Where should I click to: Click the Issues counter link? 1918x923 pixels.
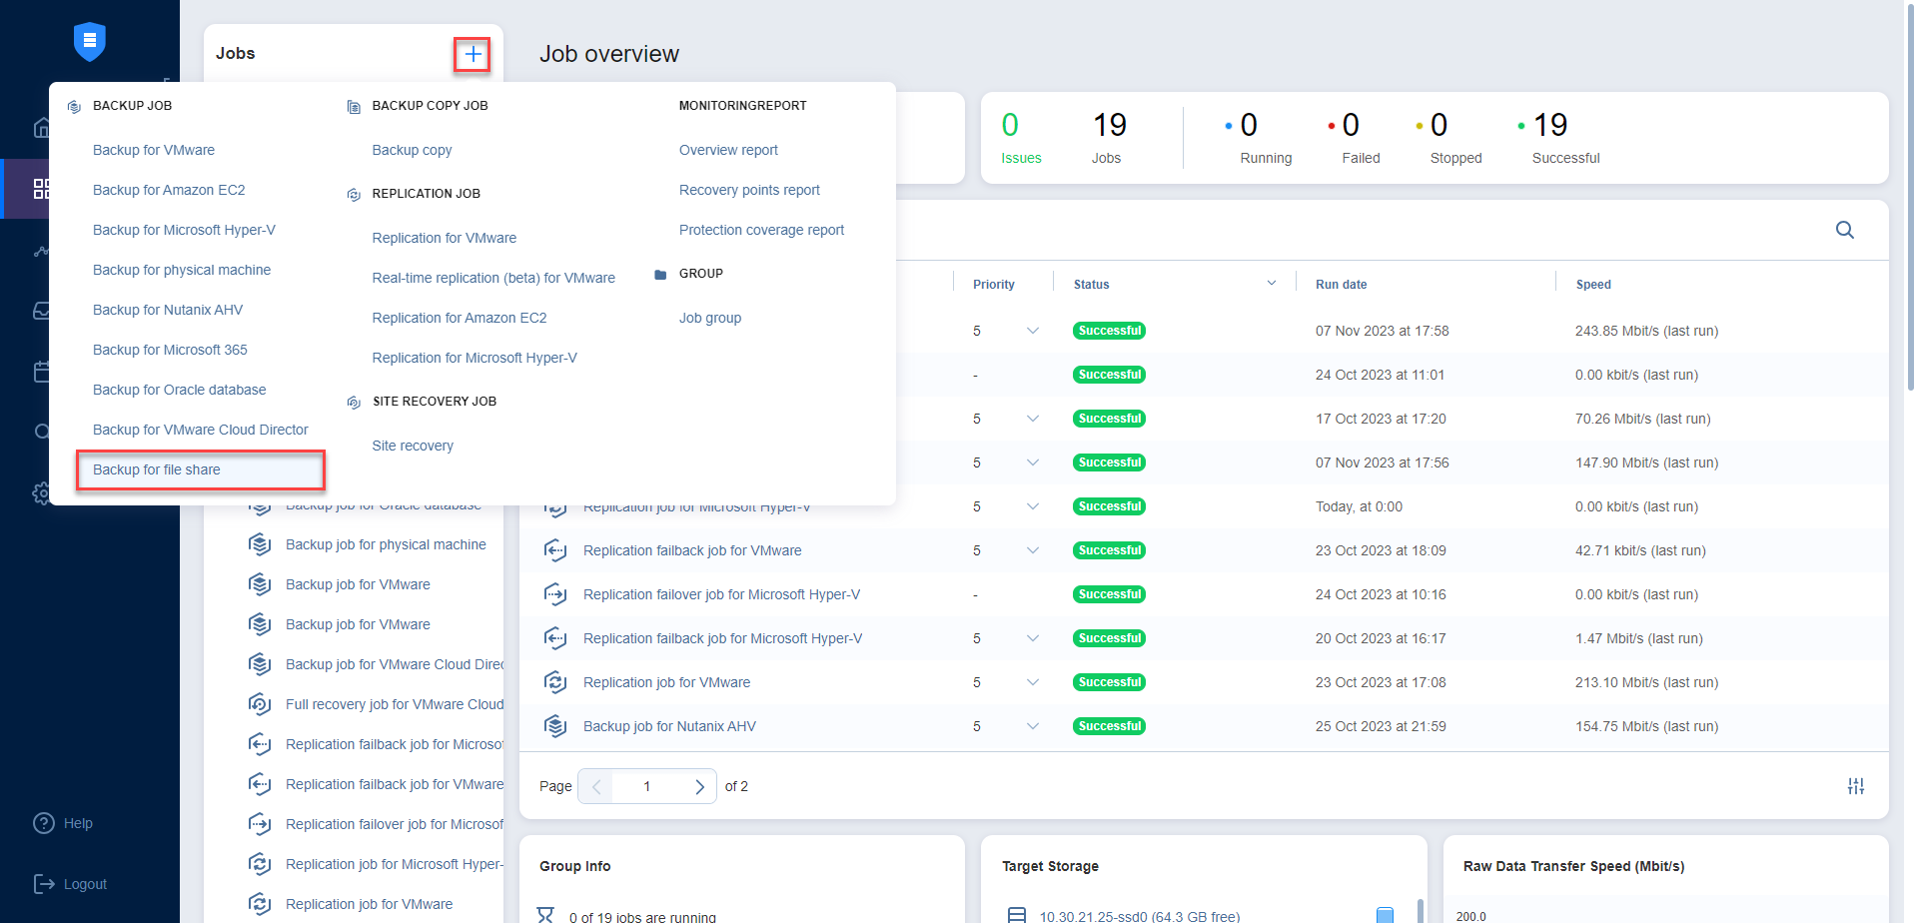point(1020,158)
